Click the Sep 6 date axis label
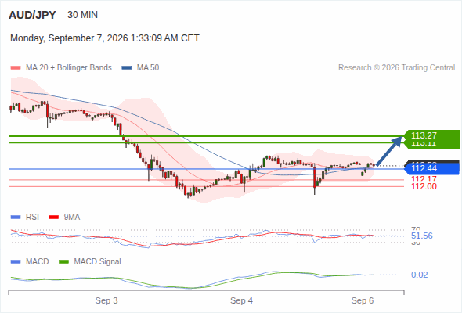This screenshot has height=313, width=462. pos(363,301)
